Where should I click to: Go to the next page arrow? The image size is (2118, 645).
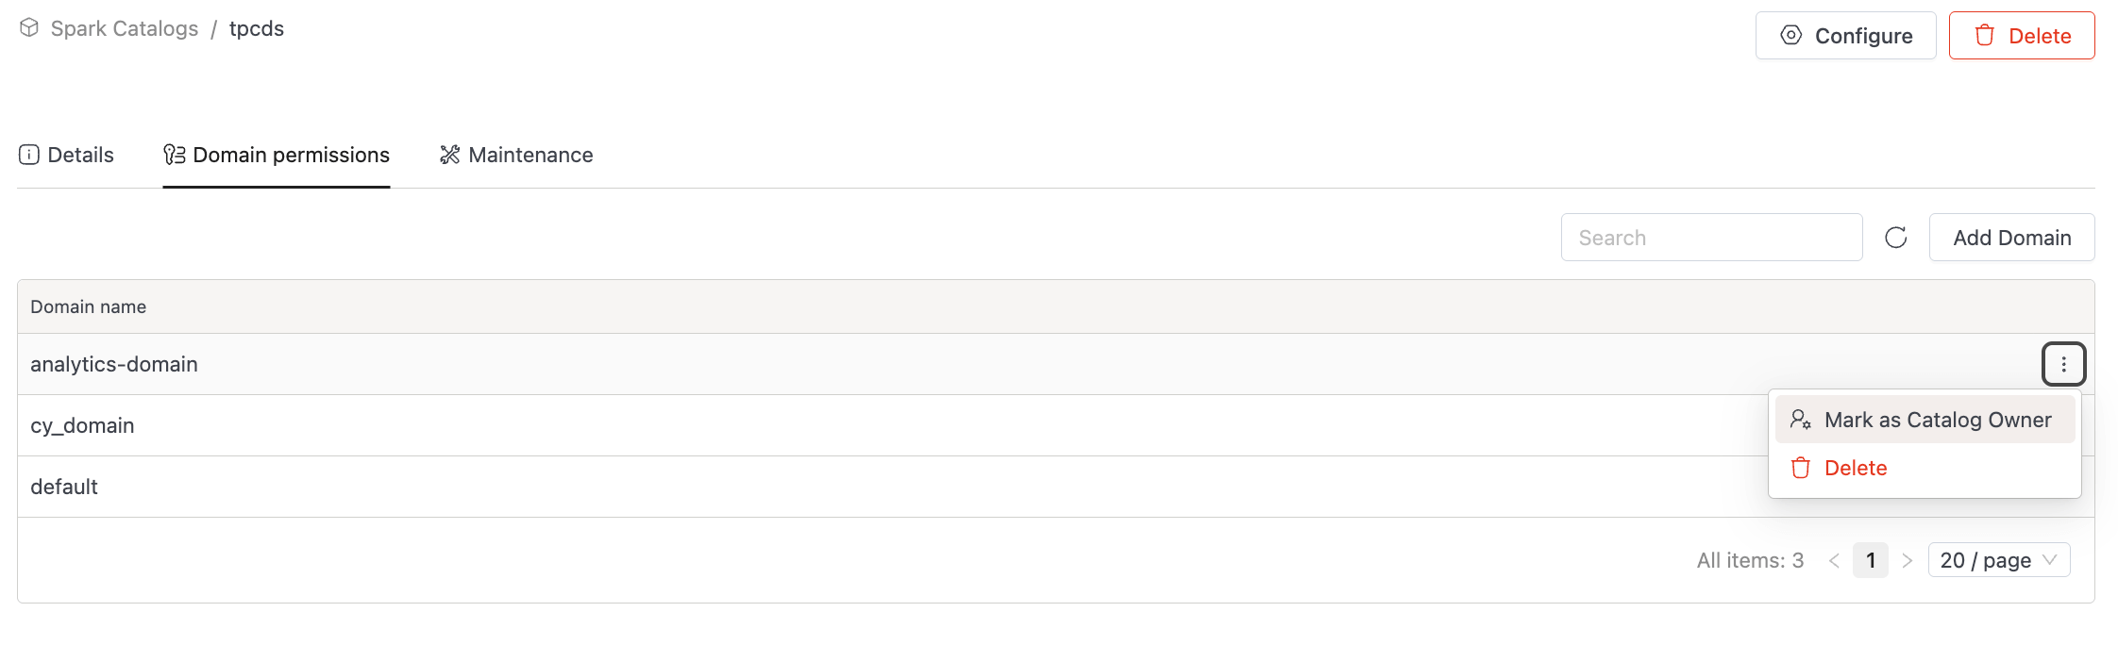coord(1907,560)
